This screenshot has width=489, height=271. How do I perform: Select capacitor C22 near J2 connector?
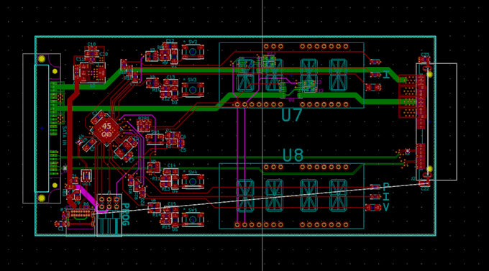tap(424, 184)
